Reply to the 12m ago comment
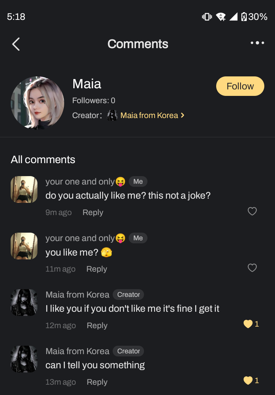275x395 pixels. point(97,325)
